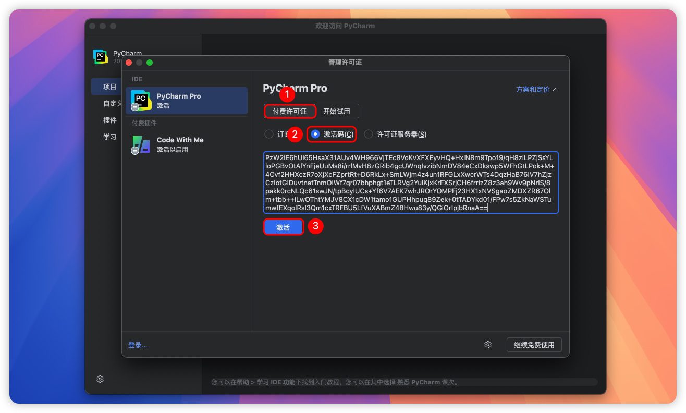The image size is (686, 413).
Task: Switch to the 付费许可证 tab
Action: pos(289,111)
